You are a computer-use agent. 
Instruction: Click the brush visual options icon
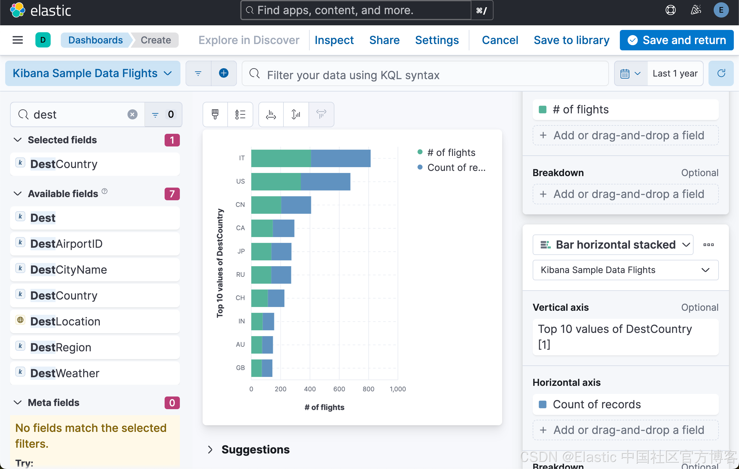point(215,114)
